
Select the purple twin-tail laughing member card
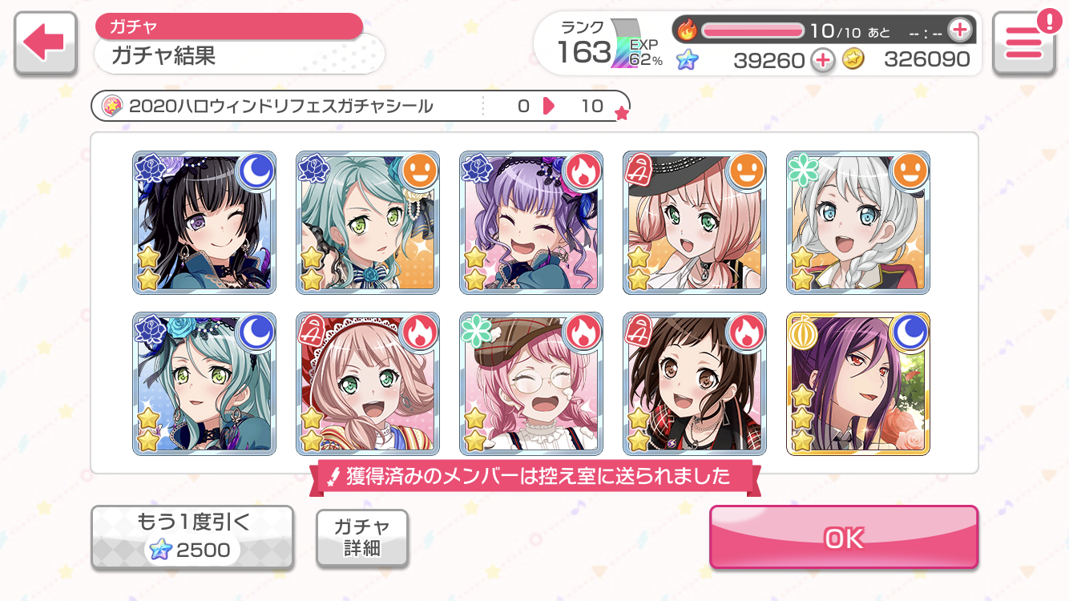[x=531, y=223]
